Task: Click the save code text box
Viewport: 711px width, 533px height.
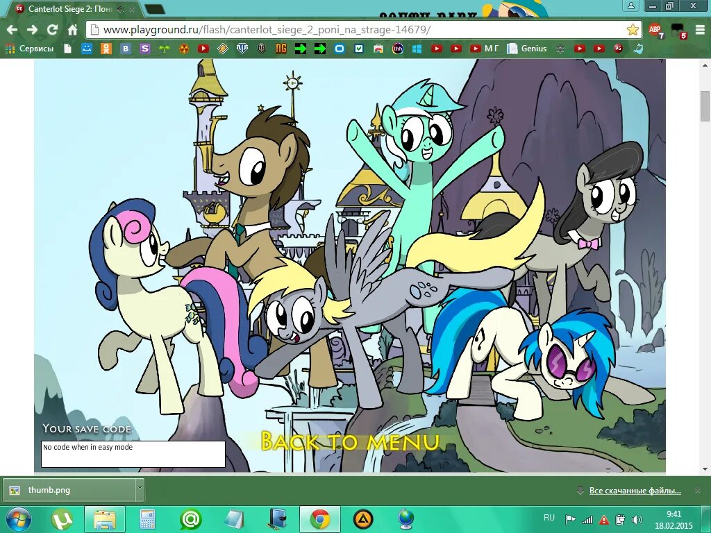Action: click(x=133, y=454)
